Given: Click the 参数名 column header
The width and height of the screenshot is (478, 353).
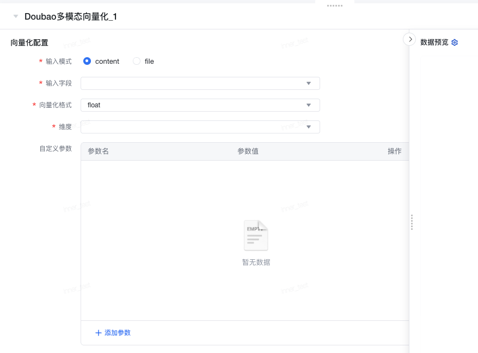Looking at the screenshot, I should [x=99, y=151].
